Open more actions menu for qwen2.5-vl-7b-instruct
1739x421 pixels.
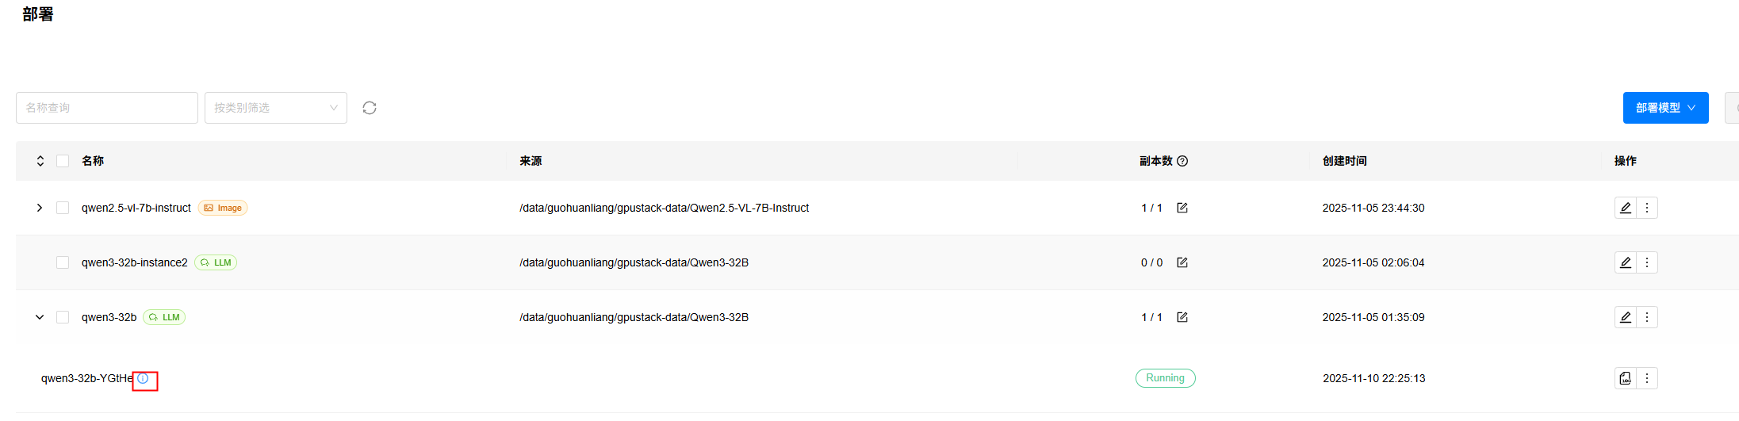pyautogui.click(x=1647, y=208)
